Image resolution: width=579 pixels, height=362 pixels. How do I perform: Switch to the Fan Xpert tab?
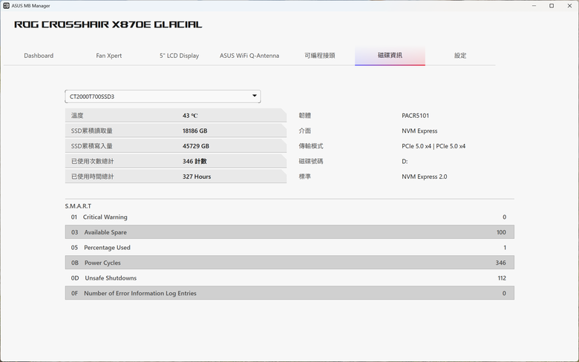click(x=109, y=56)
